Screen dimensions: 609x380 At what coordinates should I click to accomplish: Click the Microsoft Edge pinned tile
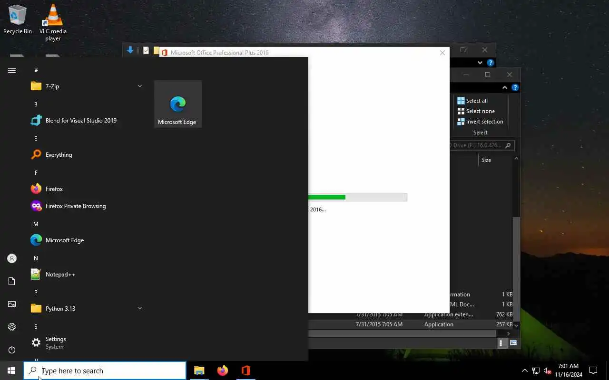coord(178,104)
